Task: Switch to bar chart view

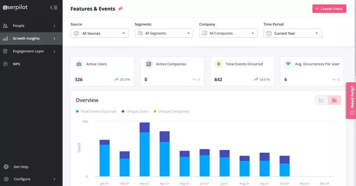Action: tap(334, 100)
